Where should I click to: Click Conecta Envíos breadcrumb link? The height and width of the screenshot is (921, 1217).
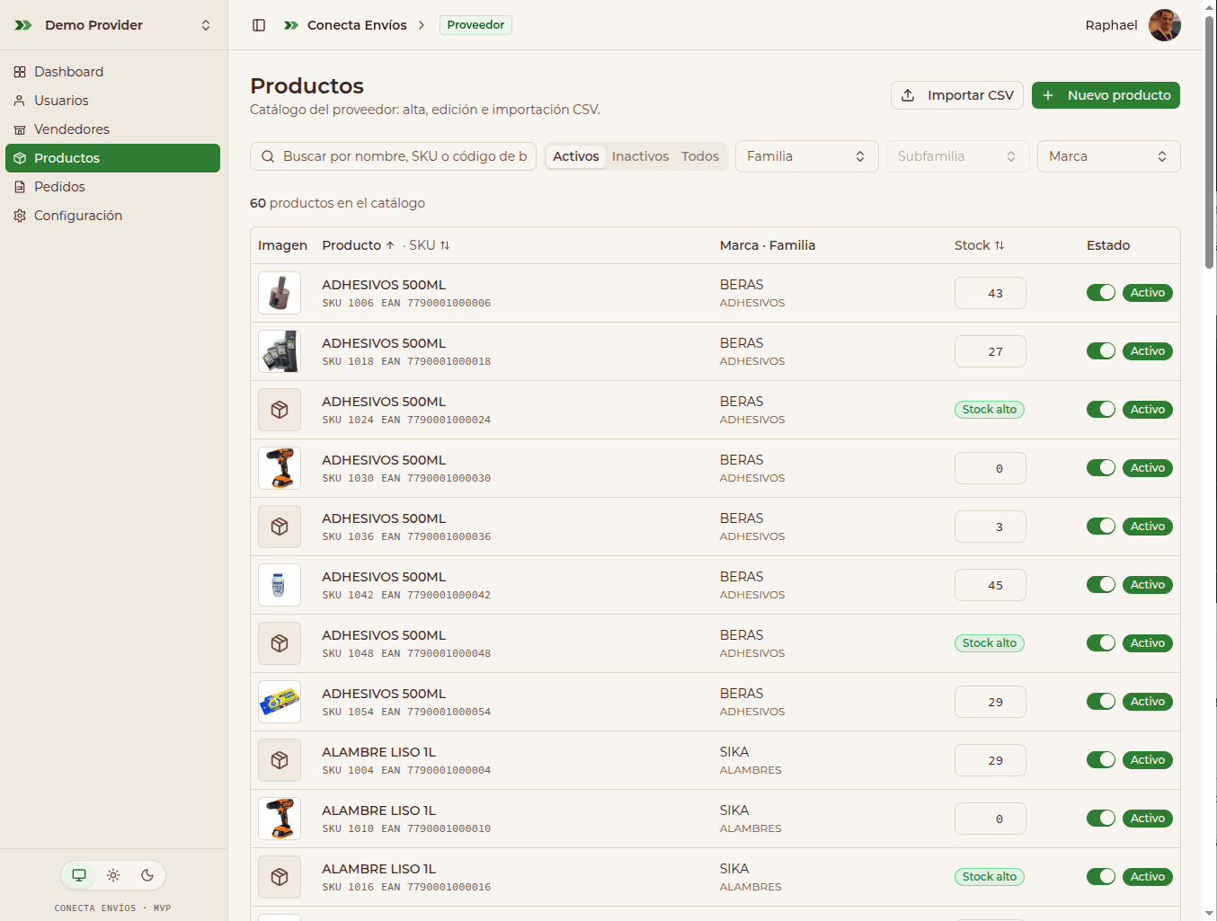click(x=357, y=25)
